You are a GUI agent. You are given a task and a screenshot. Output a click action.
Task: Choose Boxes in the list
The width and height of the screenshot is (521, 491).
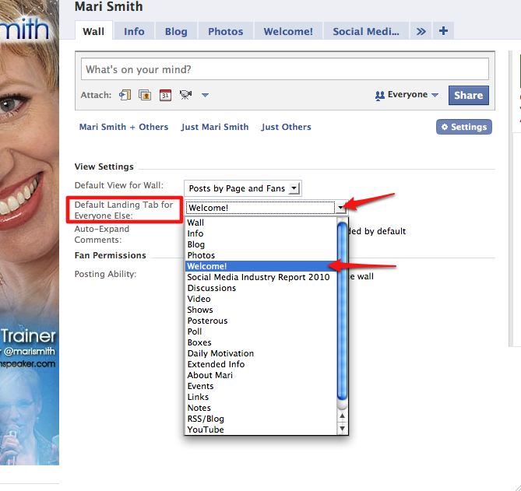(x=261, y=342)
